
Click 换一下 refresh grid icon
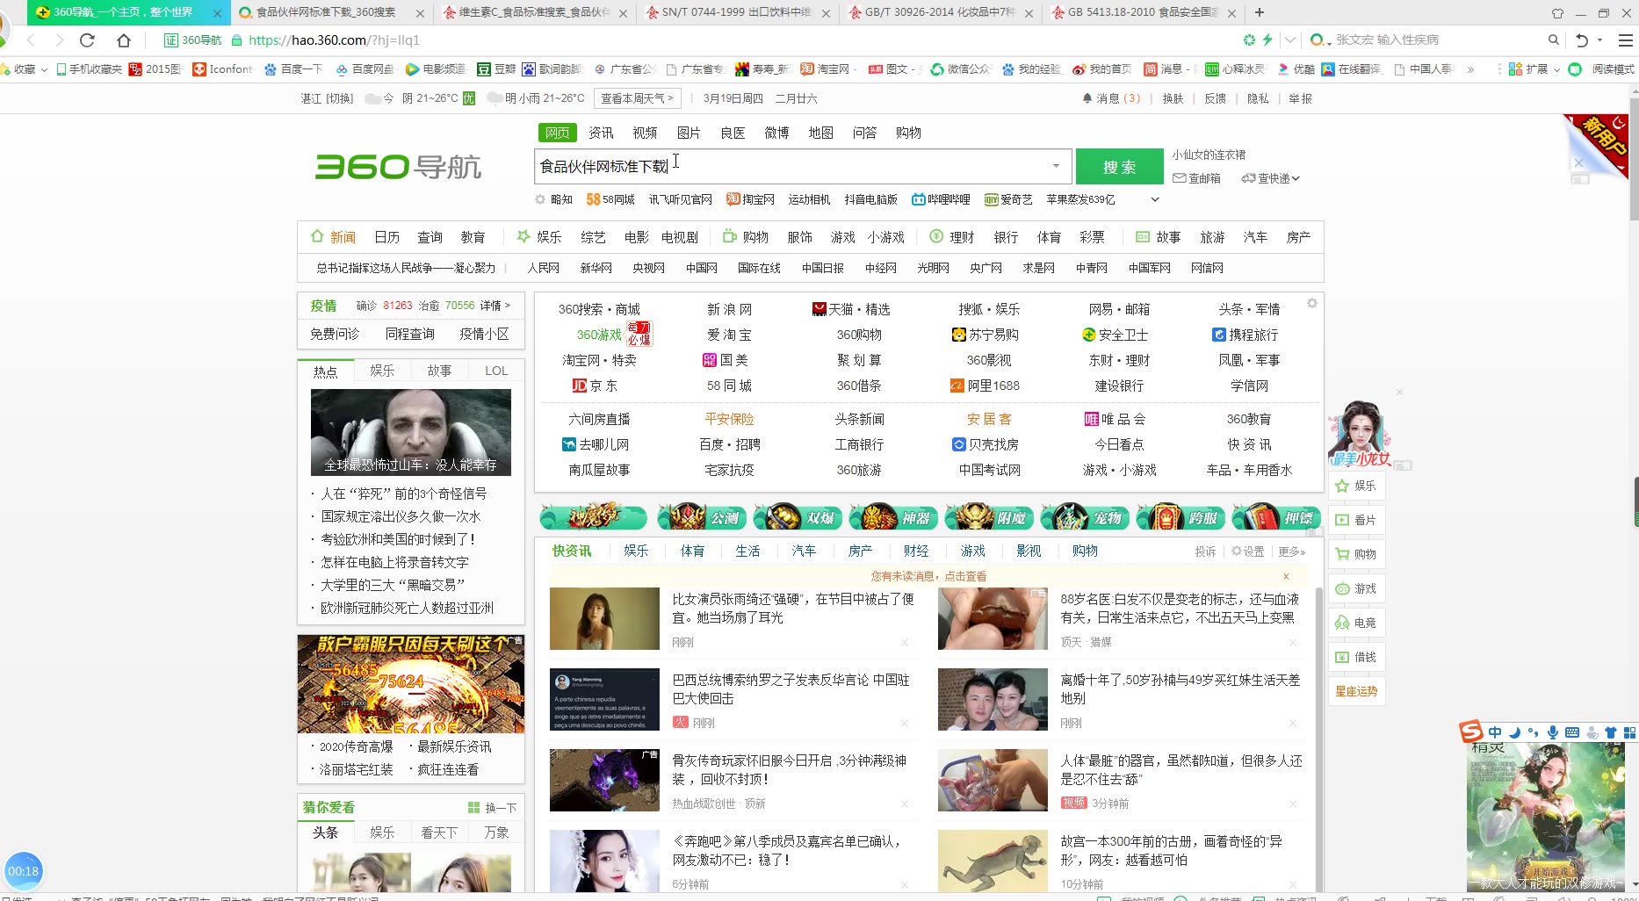click(x=474, y=808)
